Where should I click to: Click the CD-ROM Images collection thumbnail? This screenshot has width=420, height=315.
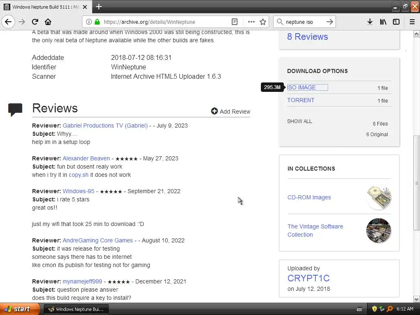point(379,197)
